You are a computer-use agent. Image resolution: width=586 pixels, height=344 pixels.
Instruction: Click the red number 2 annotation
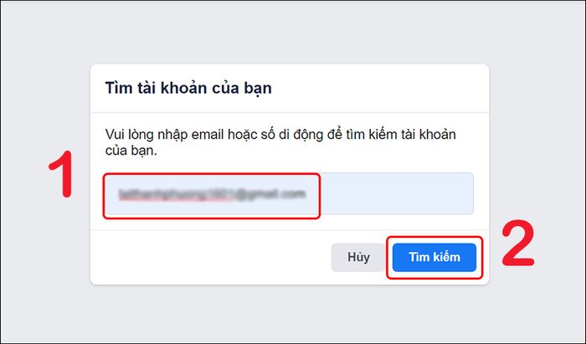click(x=518, y=244)
